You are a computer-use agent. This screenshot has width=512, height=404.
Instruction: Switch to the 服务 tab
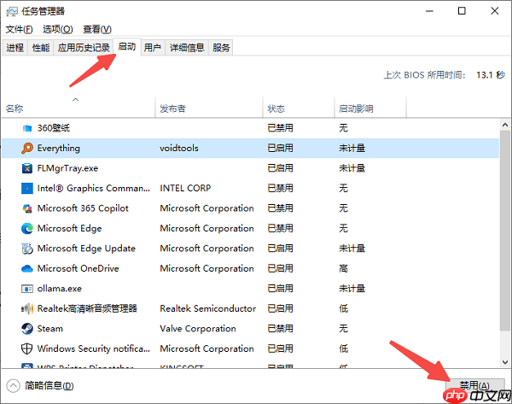[x=221, y=48]
